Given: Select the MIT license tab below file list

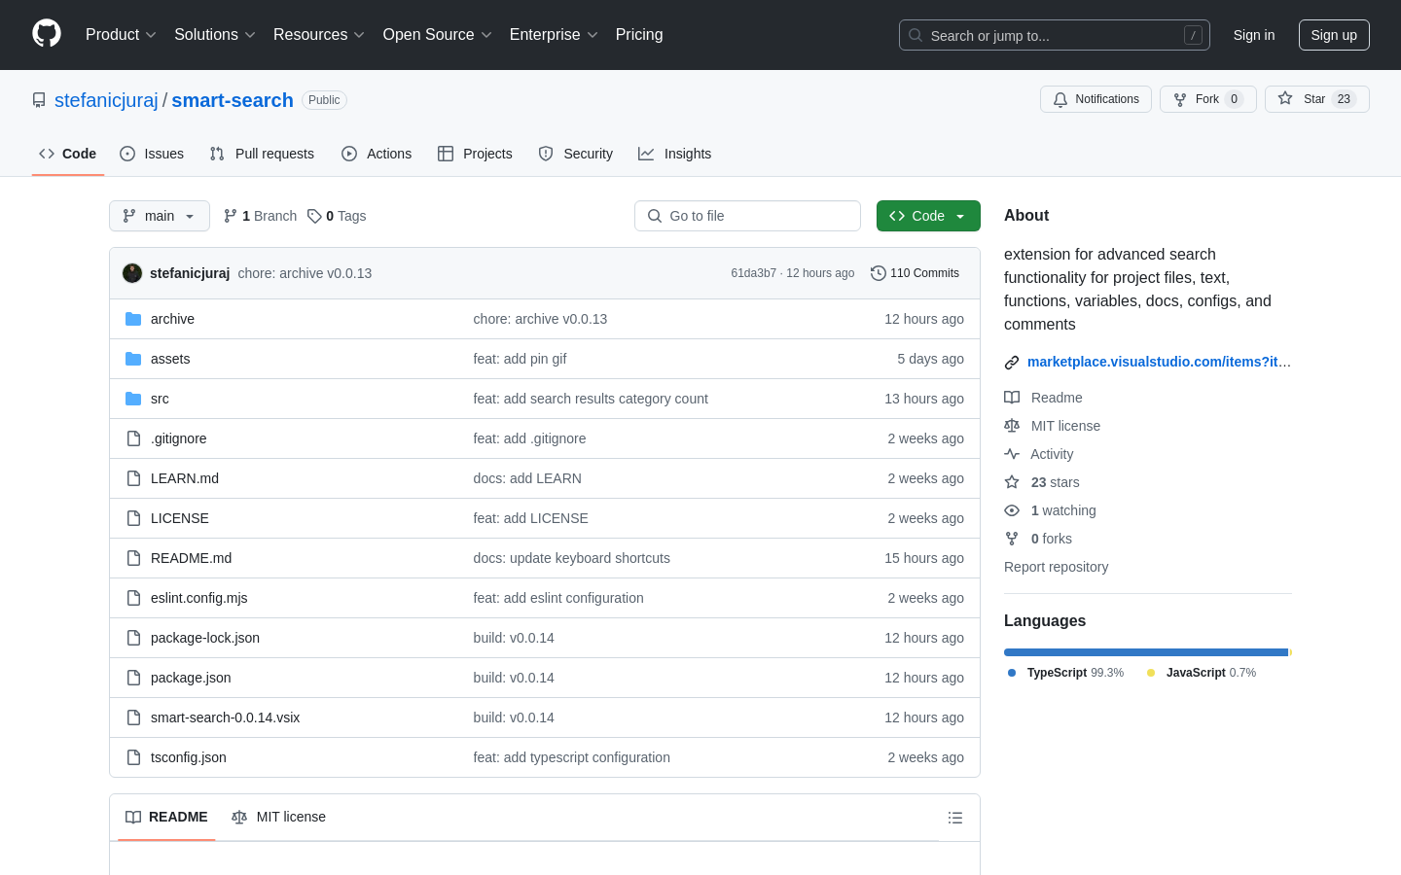Looking at the screenshot, I should [x=278, y=817].
